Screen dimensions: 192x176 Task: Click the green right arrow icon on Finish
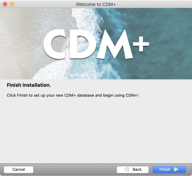tap(176, 169)
